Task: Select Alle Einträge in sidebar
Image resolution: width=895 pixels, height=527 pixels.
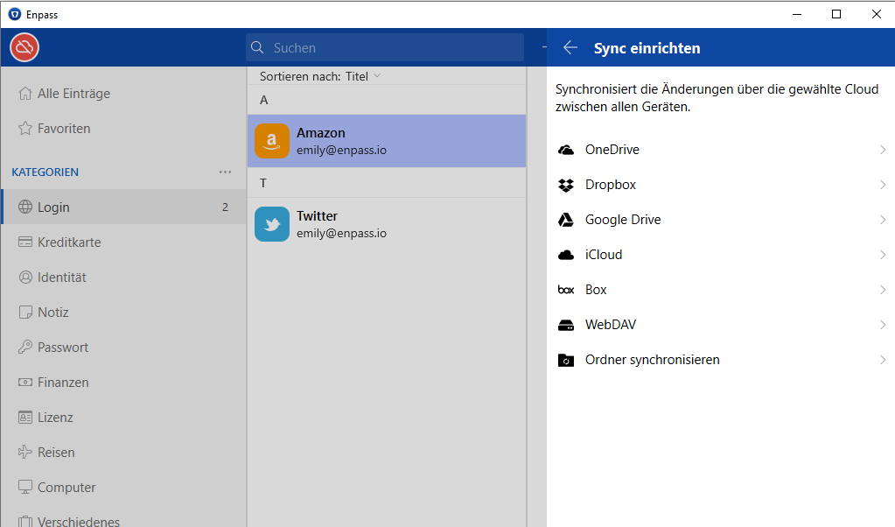Action: coord(73,94)
